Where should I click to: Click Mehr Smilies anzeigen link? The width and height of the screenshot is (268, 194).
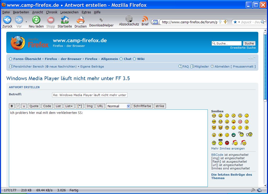(228, 148)
